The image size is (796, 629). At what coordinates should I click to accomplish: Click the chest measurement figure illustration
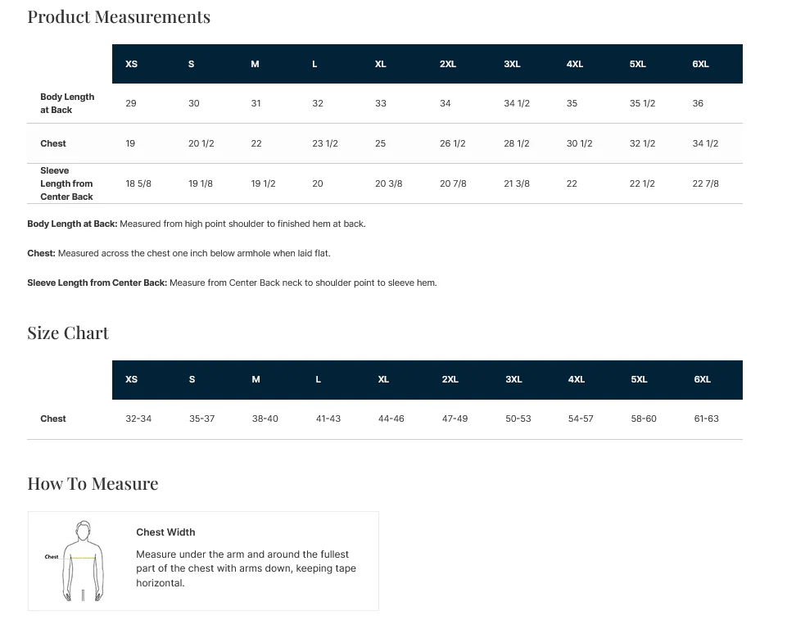click(x=75, y=560)
